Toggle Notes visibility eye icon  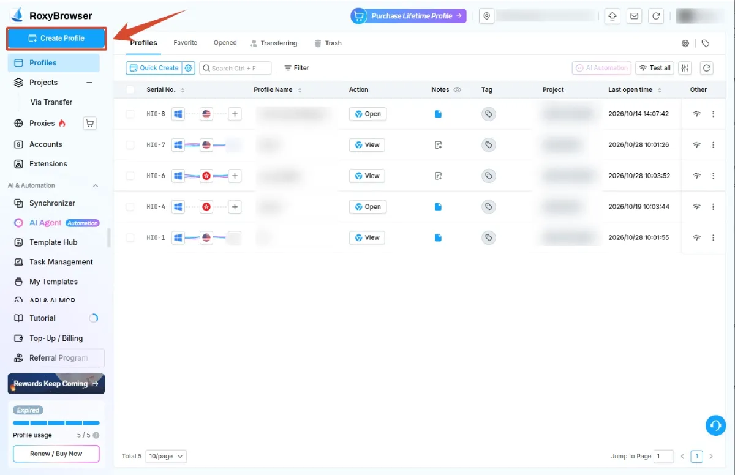tap(457, 90)
